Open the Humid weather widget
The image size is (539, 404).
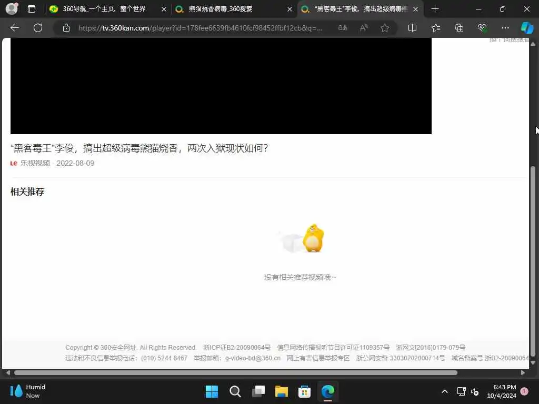point(28,391)
